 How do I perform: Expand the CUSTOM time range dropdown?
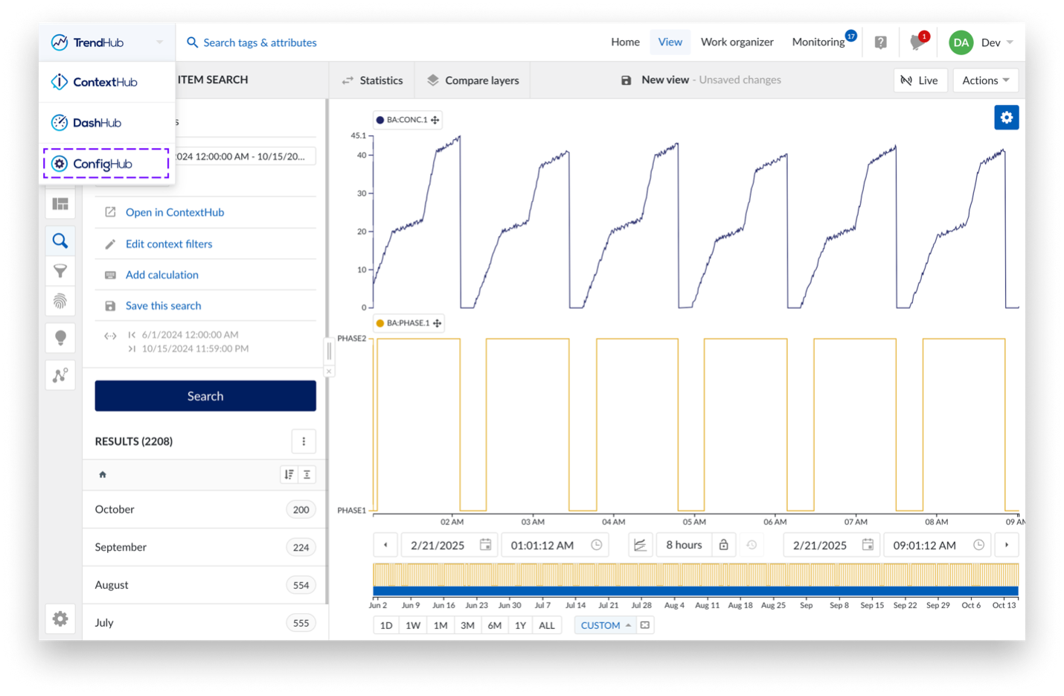605,625
